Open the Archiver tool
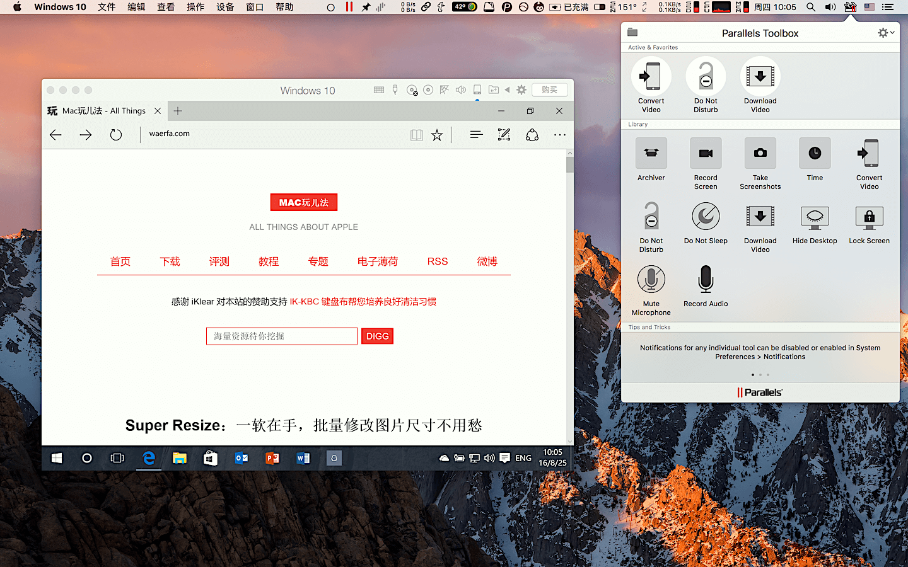Viewport: 908px width, 567px height. point(651,159)
